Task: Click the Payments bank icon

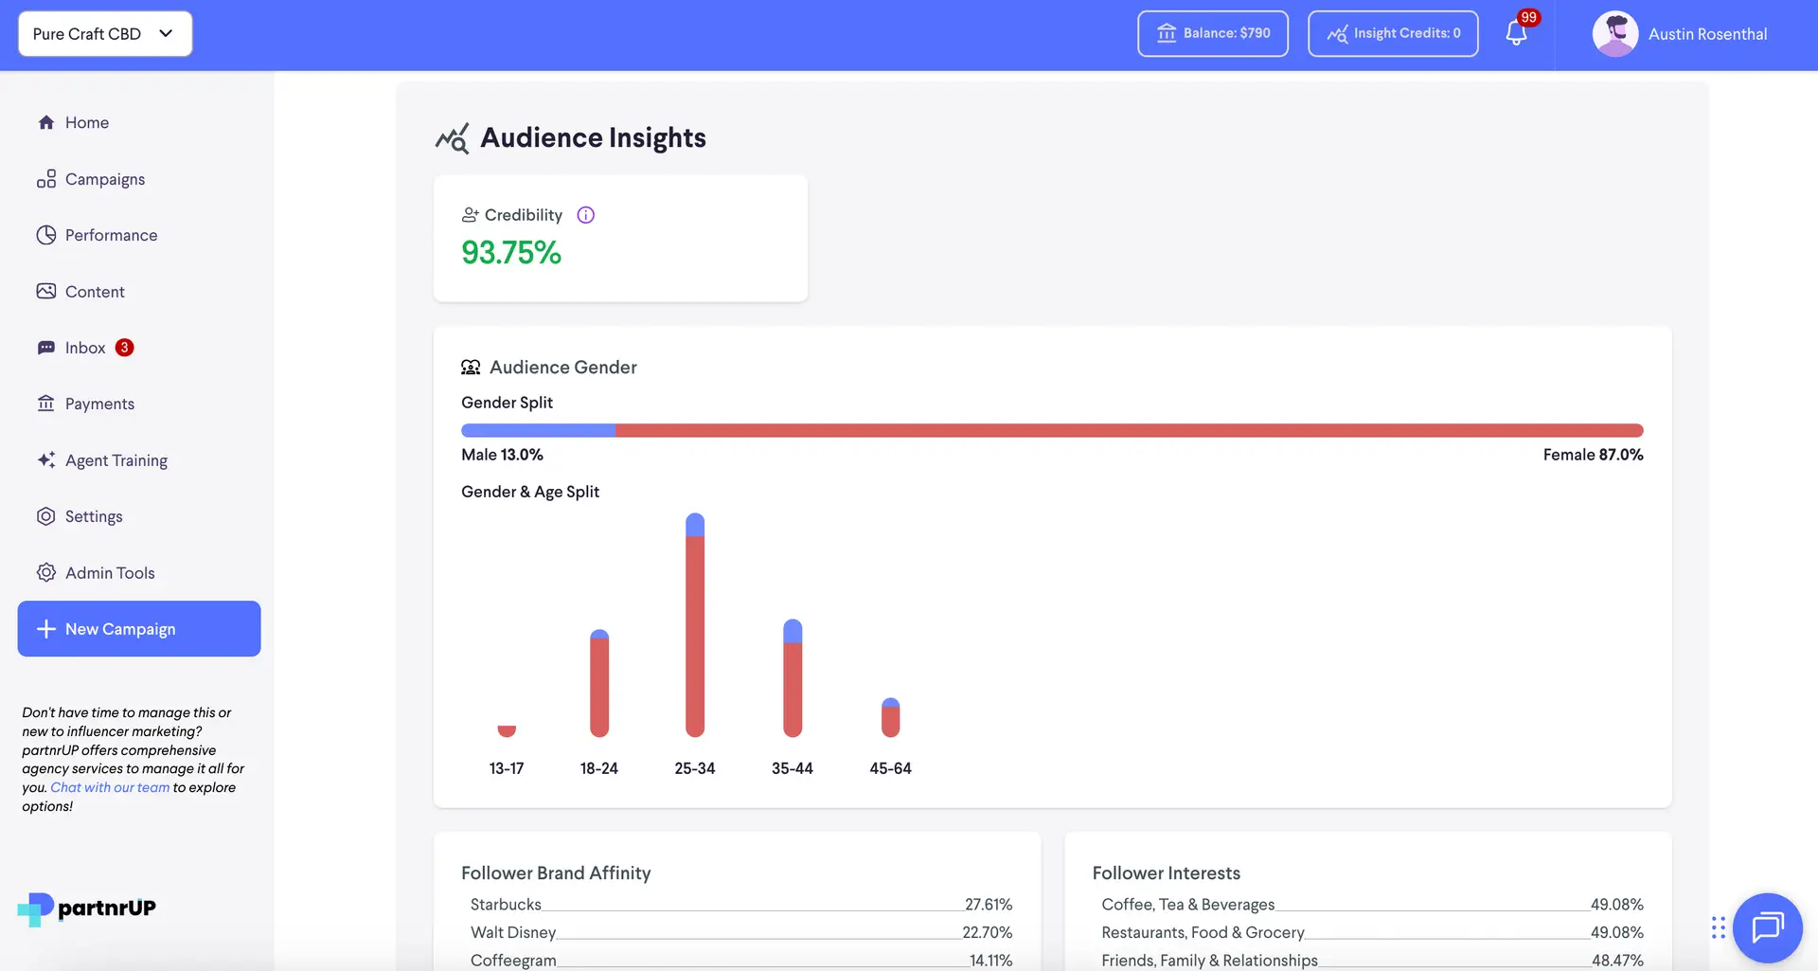Action: click(46, 404)
